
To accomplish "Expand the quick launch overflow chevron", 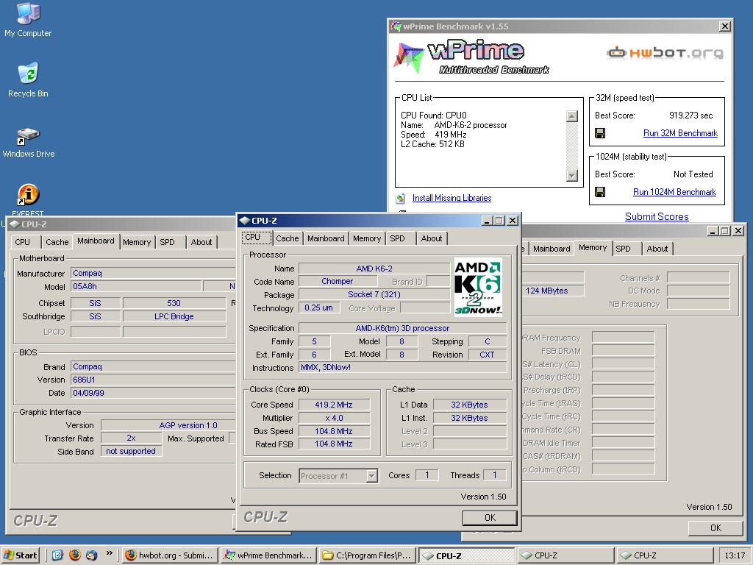I will point(109,553).
